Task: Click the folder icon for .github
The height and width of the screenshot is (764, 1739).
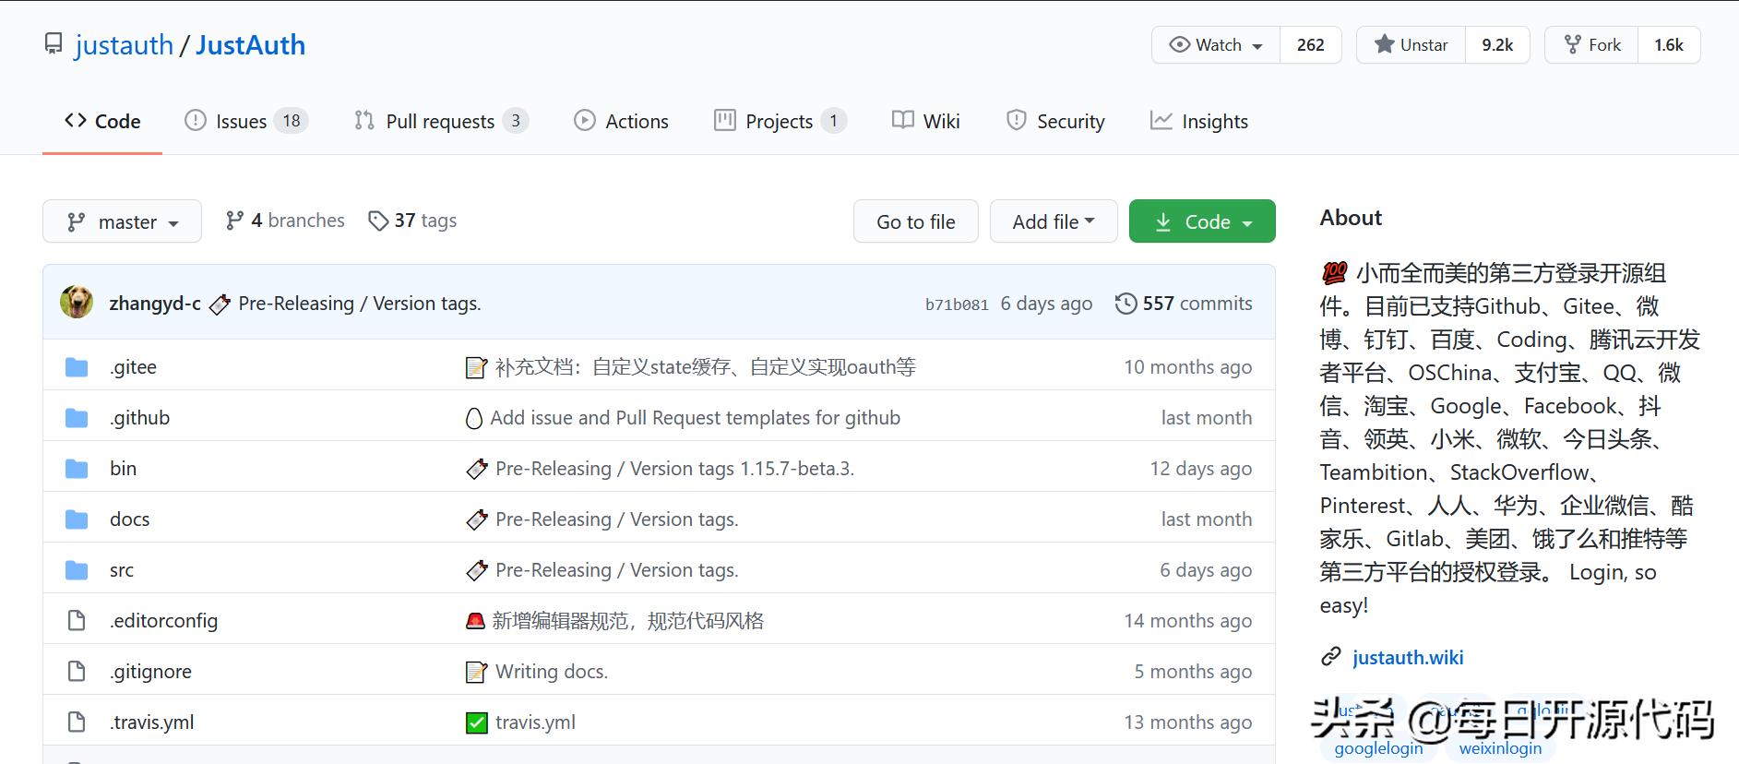Action: [x=77, y=418]
